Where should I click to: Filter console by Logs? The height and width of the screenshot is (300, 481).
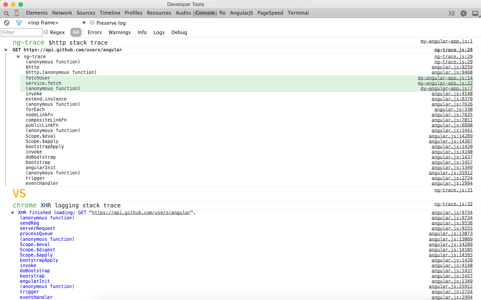[159, 32]
